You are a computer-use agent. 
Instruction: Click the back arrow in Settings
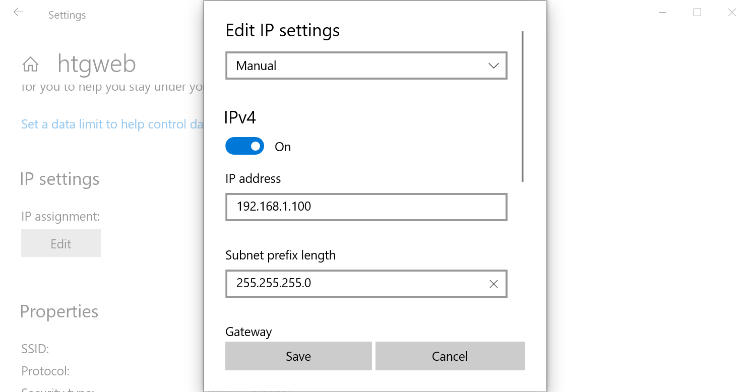tap(18, 12)
